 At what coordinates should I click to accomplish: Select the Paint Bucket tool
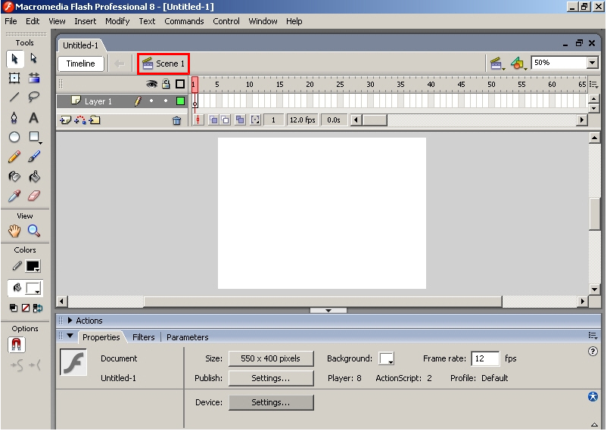[x=34, y=177]
